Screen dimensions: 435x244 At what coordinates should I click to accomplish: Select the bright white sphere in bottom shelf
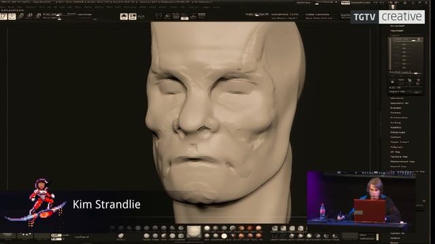click(224, 236)
